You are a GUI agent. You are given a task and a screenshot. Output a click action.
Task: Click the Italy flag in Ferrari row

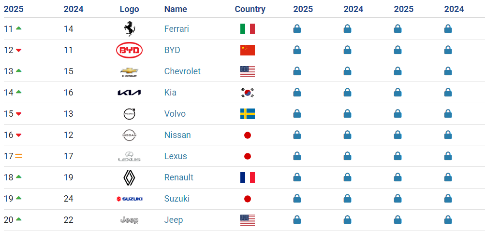pos(247,29)
